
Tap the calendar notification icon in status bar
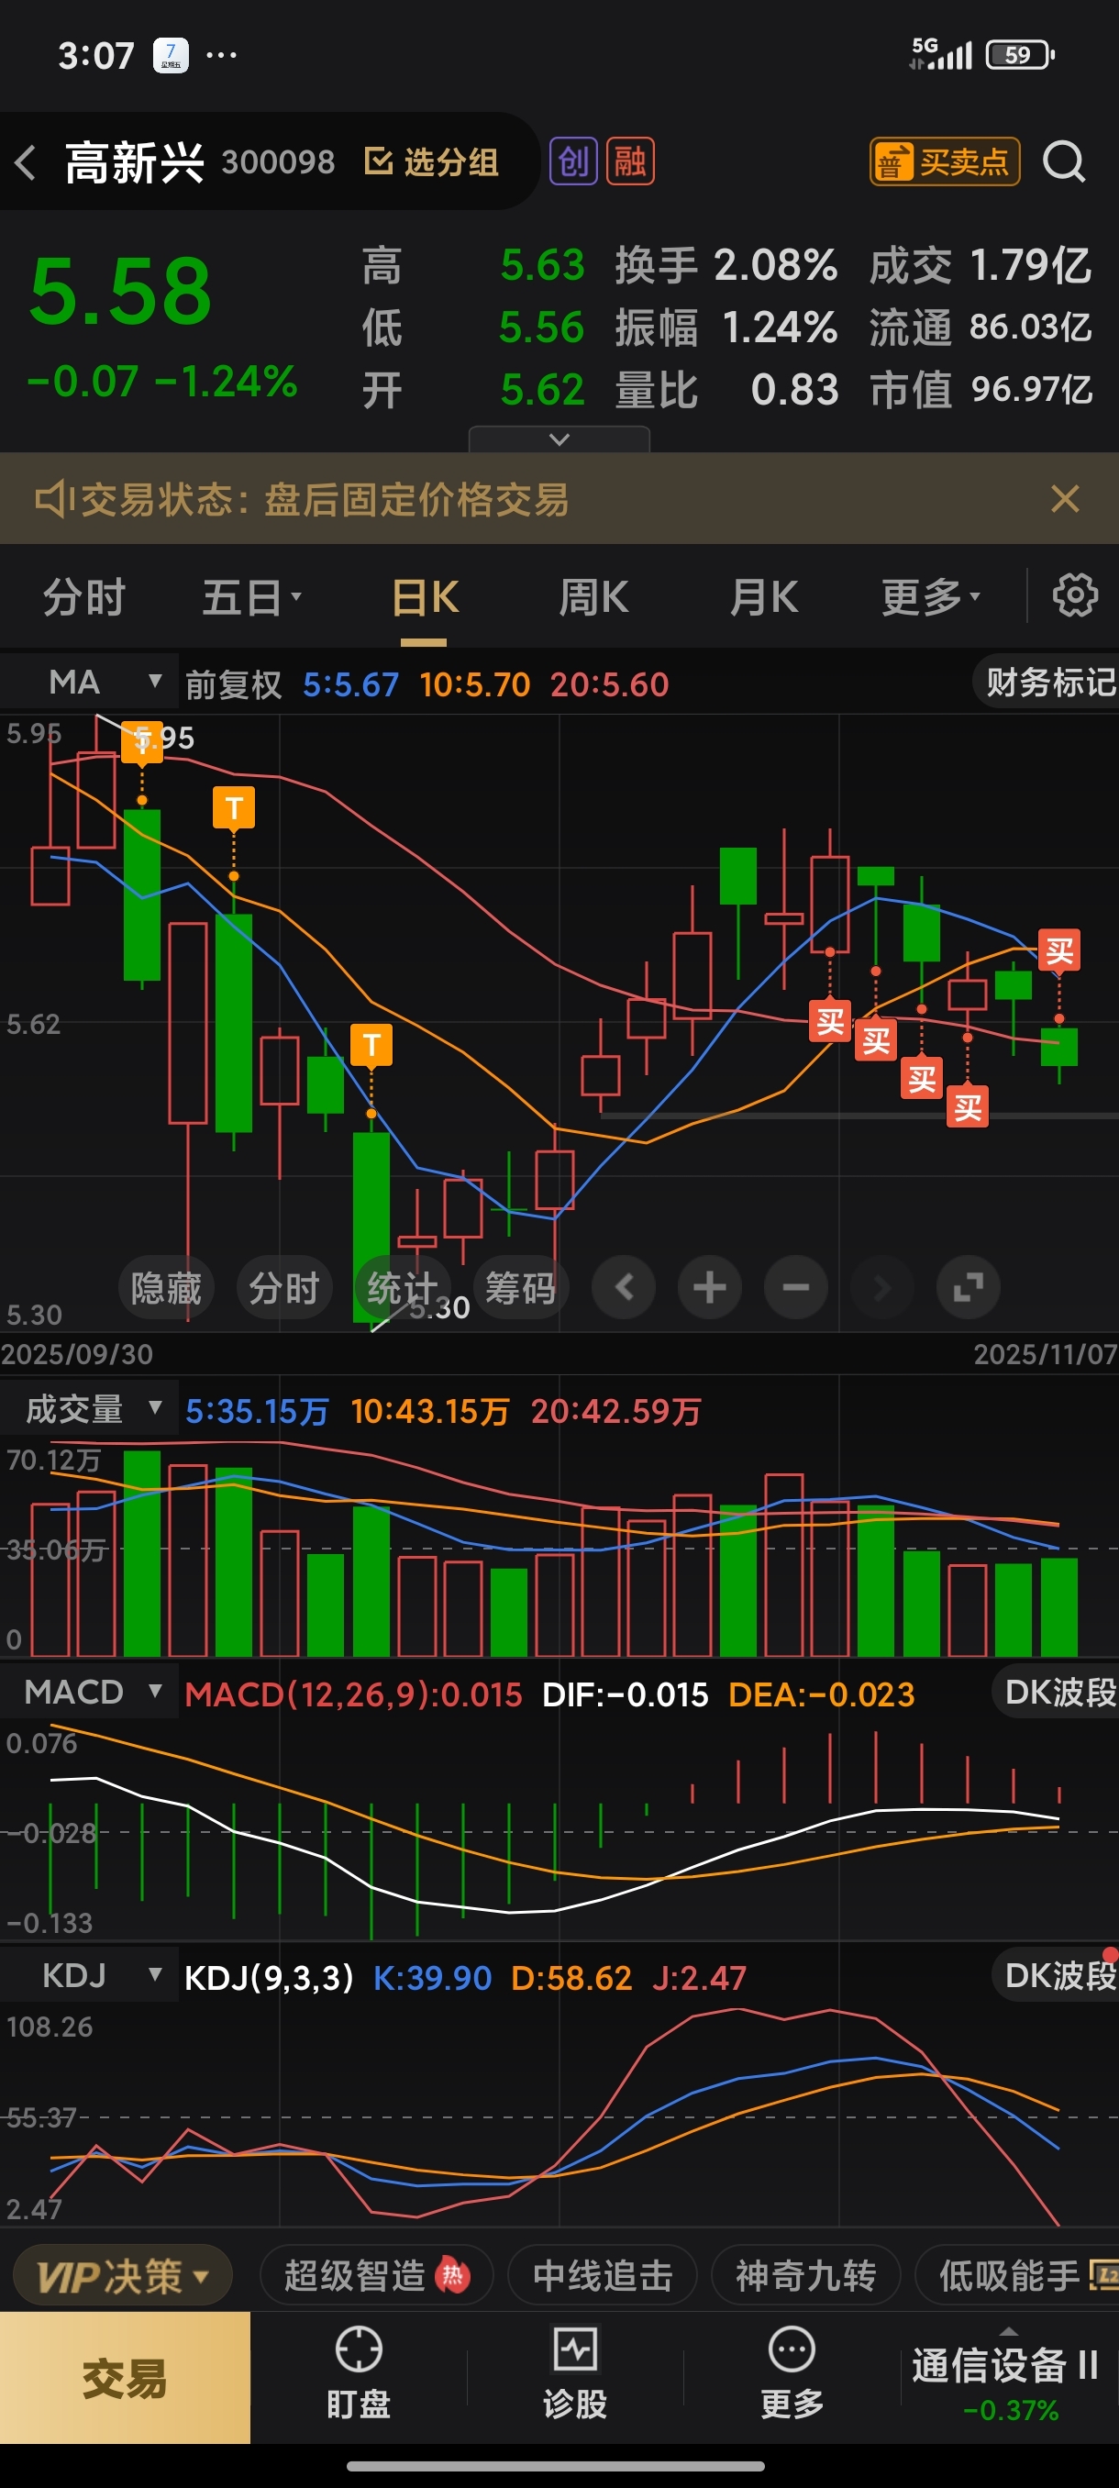[171, 55]
